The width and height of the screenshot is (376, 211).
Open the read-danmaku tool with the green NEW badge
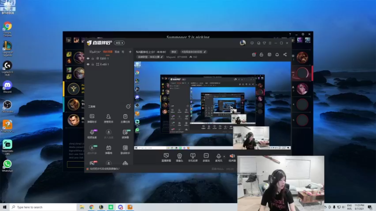click(x=125, y=134)
